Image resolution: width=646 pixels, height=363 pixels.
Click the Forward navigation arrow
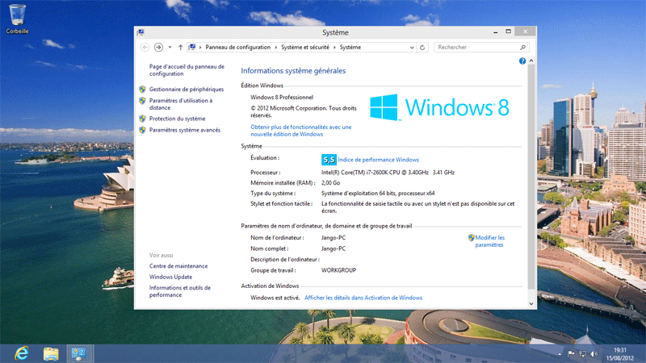point(158,48)
